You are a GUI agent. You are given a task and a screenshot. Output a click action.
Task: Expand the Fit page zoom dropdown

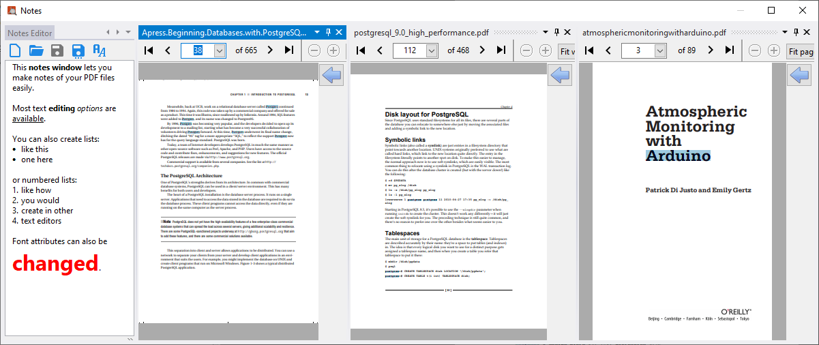tap(801, 51)
